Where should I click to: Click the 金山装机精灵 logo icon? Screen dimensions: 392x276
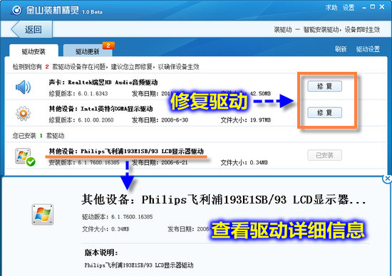17,10
